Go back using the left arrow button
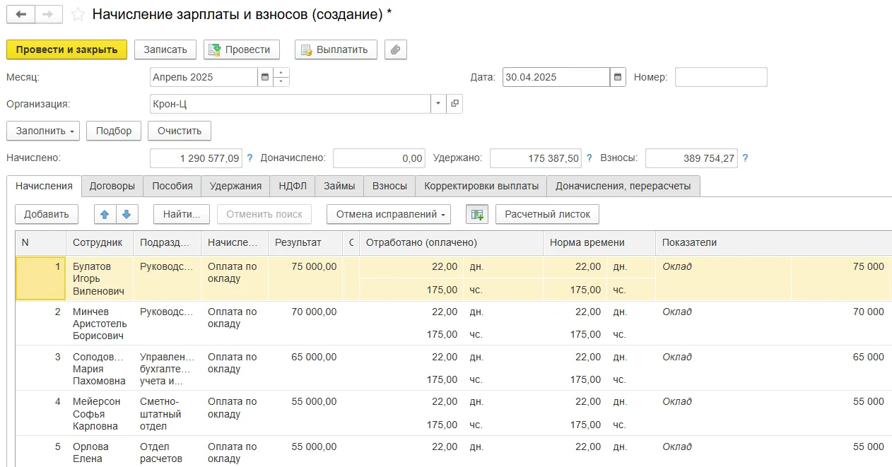 (20, 14)
